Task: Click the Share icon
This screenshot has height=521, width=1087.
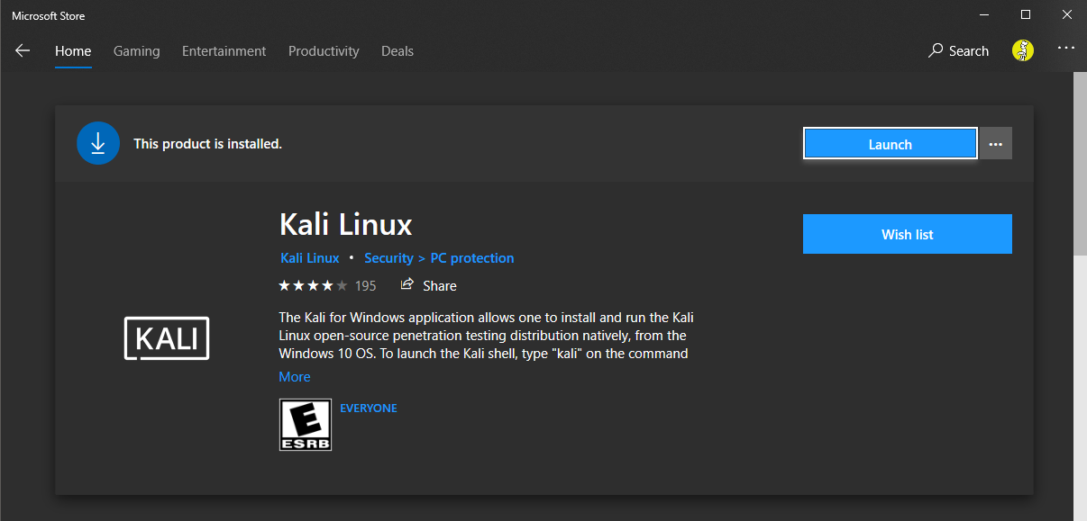Action: [407, 285]
